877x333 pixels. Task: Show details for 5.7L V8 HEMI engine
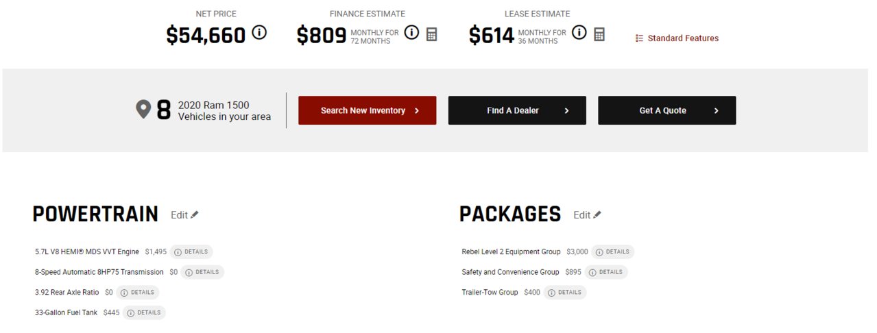(191, 252)
